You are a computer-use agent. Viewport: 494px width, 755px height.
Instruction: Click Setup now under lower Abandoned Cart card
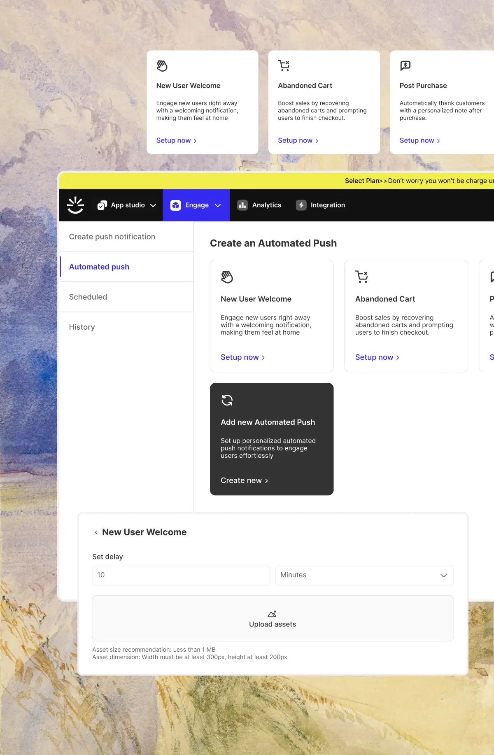[x=377, y=357]
